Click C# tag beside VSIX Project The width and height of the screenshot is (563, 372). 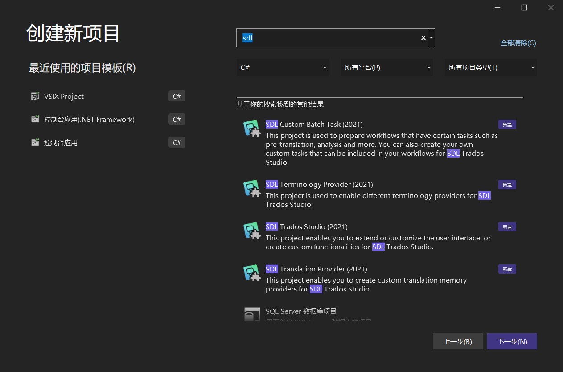(x=177, y=96)
